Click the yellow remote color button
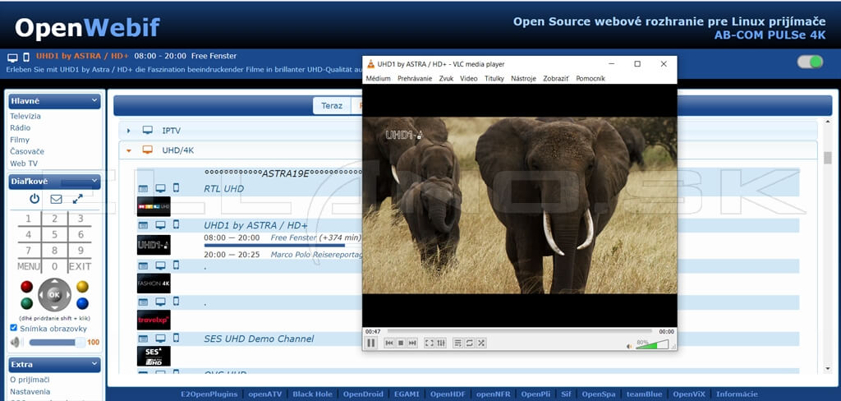This screenshot has height=401, width=841. pyautogui.click(x=83, y=286)
